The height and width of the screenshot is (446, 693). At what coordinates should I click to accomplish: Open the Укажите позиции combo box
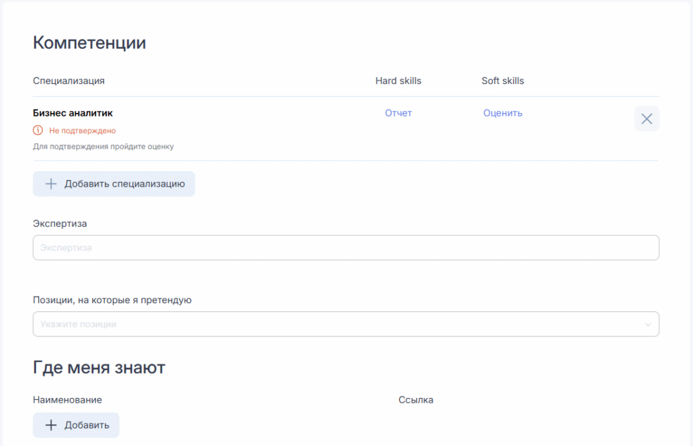pos(338,324)
